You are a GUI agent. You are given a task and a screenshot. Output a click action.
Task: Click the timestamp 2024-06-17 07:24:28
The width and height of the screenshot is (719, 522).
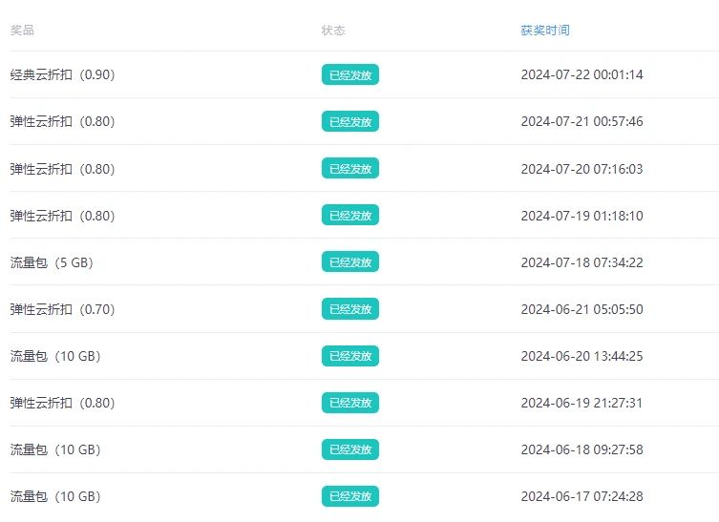(x=582, y=496)
